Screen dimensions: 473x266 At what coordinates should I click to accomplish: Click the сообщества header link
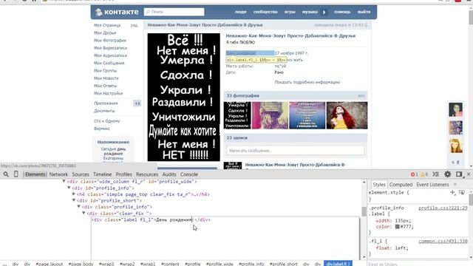265,12
